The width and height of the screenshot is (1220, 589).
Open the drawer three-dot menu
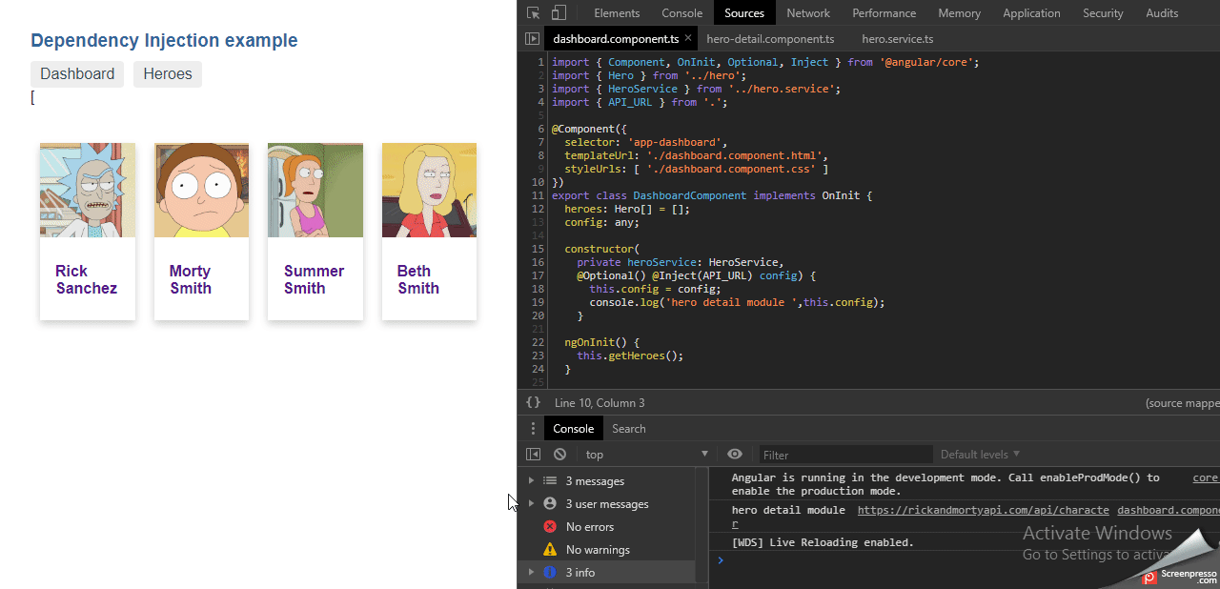[533, 429]
